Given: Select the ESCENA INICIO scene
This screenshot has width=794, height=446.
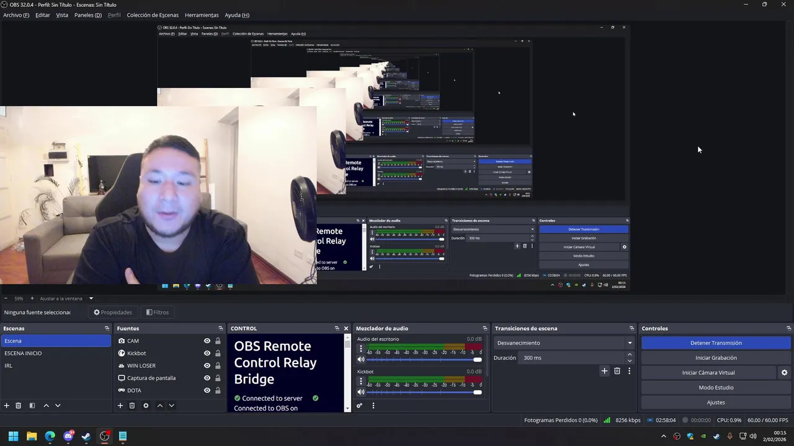Looking at the screenshot, I should coord(56,353).
